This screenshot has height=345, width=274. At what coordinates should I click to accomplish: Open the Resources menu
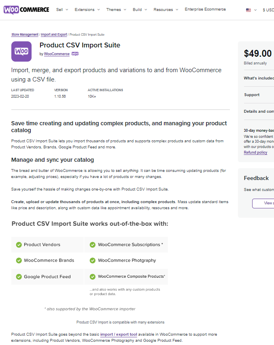click(x=163, y=10)
